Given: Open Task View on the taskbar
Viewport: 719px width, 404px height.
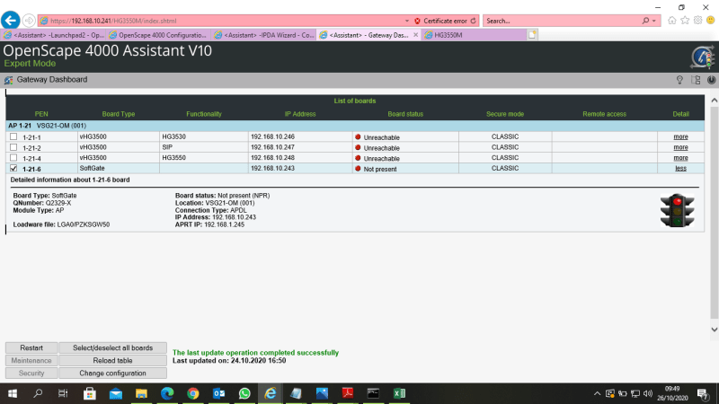Looking at the screenshot, I should (x=63, y=393).
